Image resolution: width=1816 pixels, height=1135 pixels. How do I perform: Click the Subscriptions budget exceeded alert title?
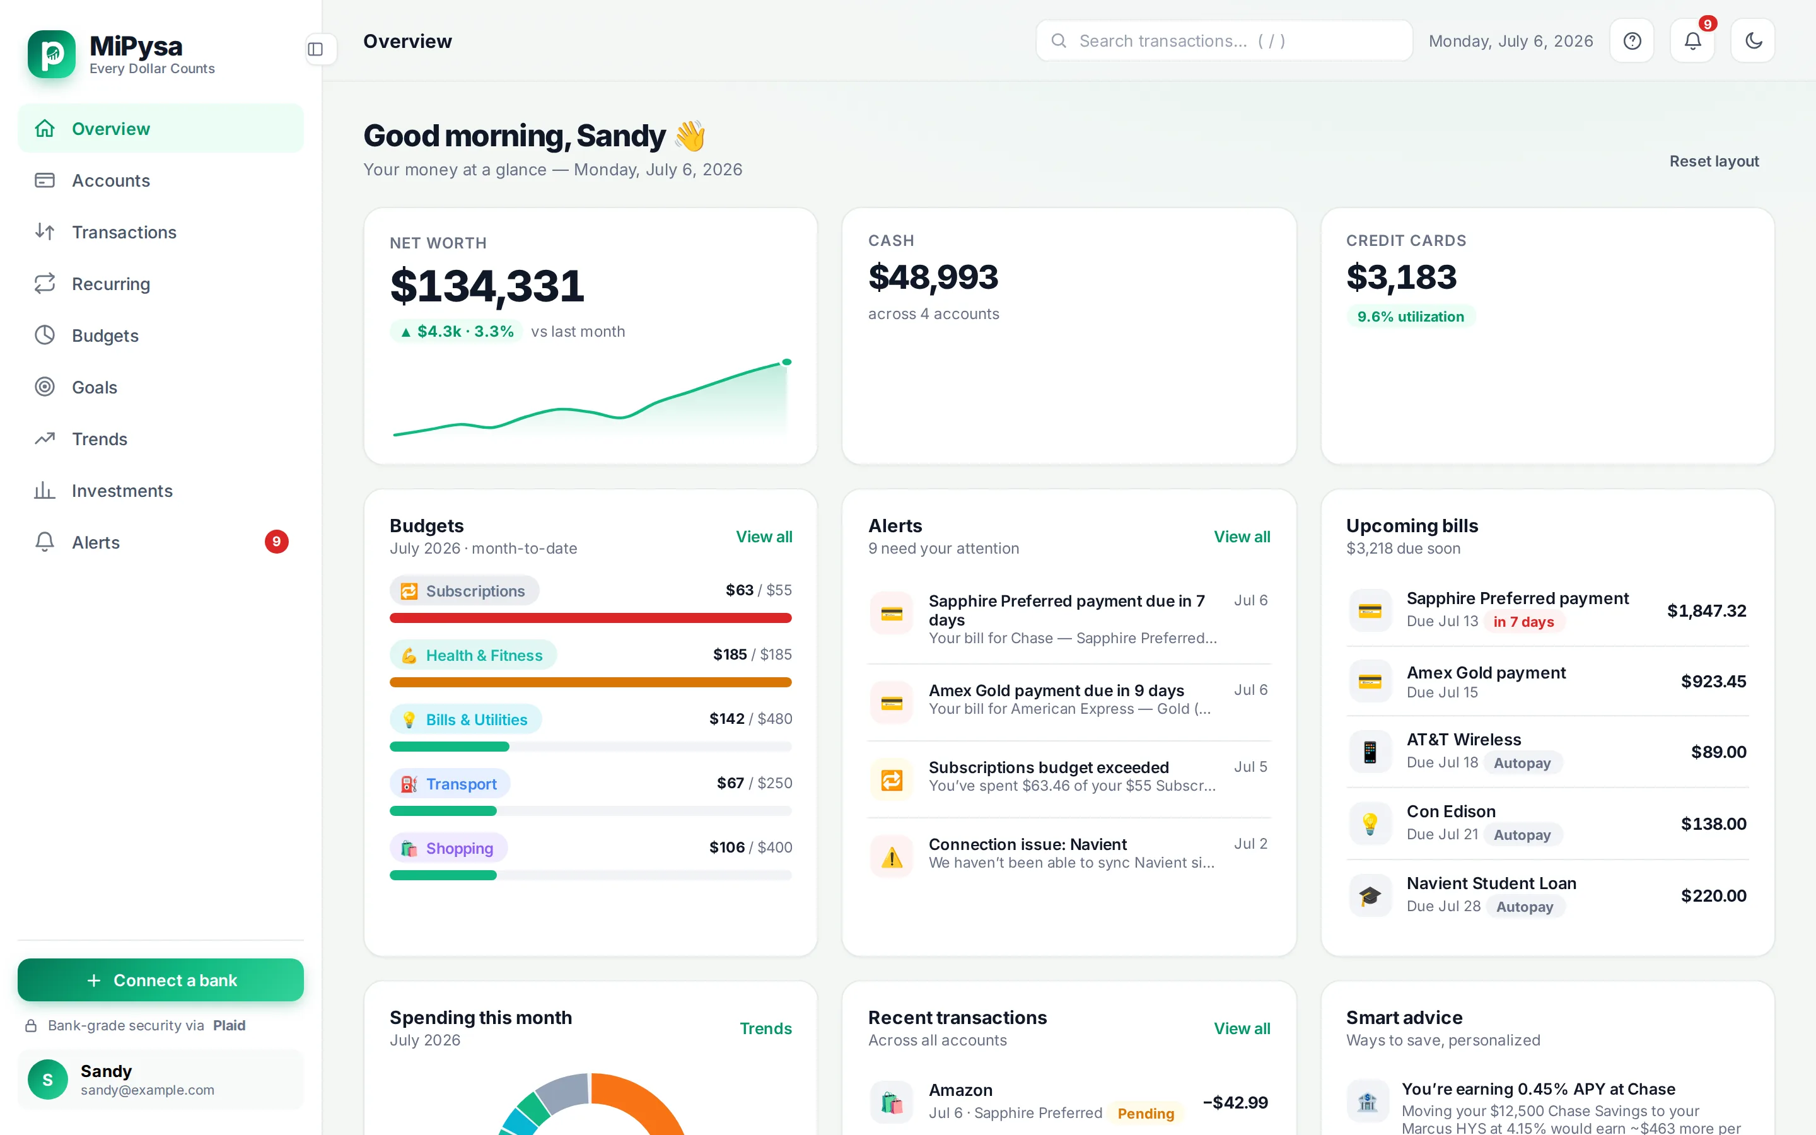point(1049,767)
